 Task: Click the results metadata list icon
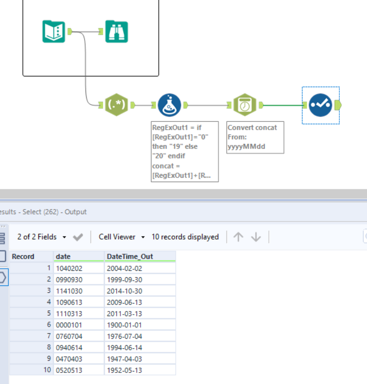point(3,238)
